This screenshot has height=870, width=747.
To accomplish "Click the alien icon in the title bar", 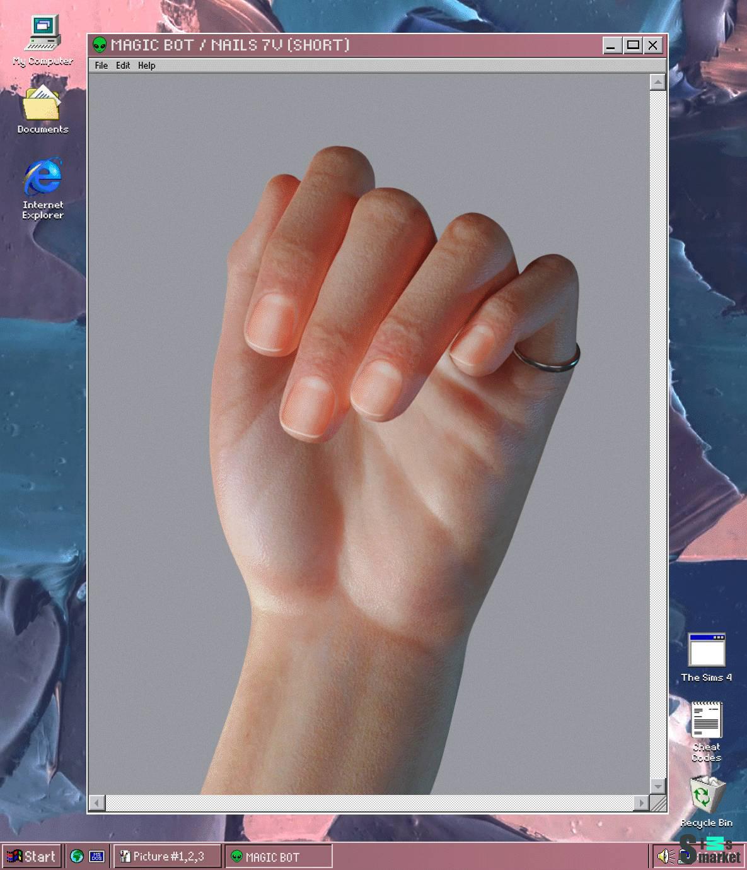I will coord(100,45).
